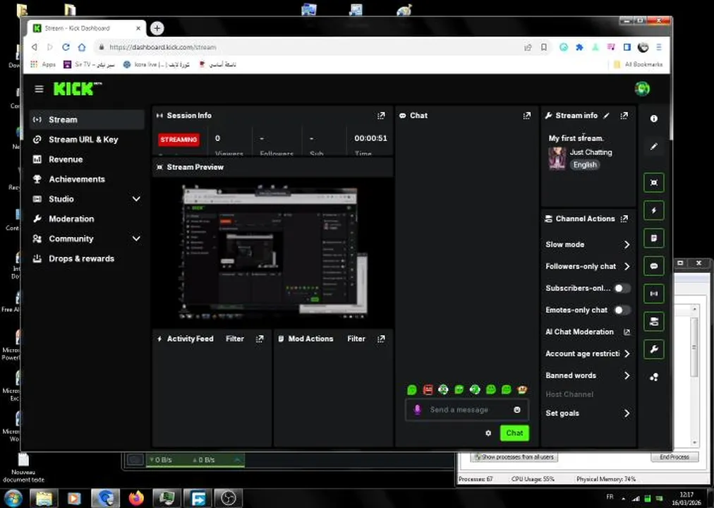Click the STREAMING status badge
714x508 pixels.
click(x=178, y=140)
